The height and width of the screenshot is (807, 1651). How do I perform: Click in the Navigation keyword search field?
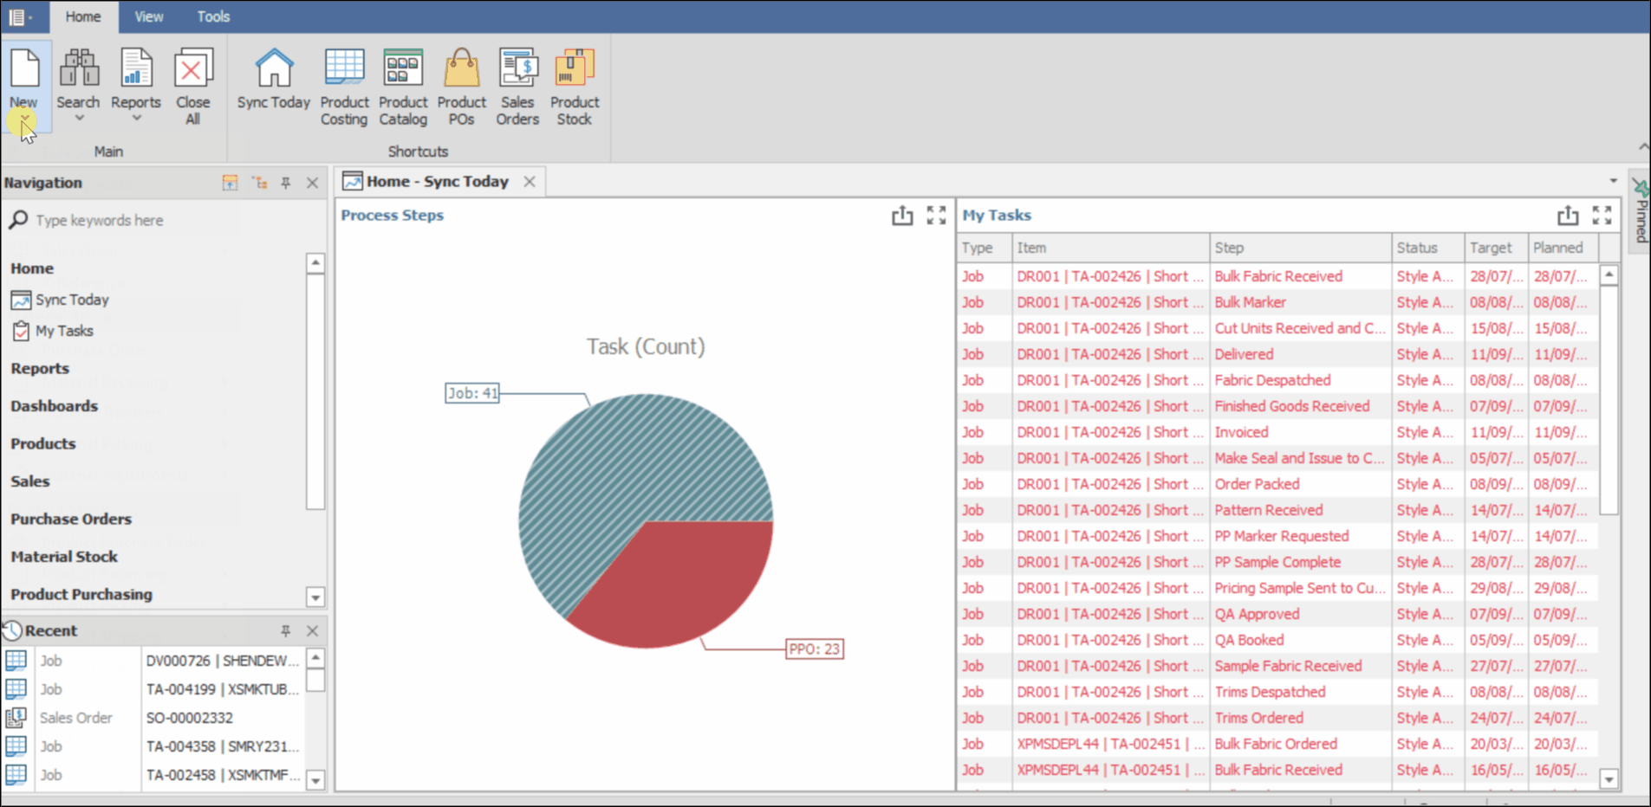(x=165, y=220)
